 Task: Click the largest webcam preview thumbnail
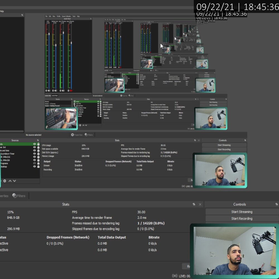[x=234, y=251]
